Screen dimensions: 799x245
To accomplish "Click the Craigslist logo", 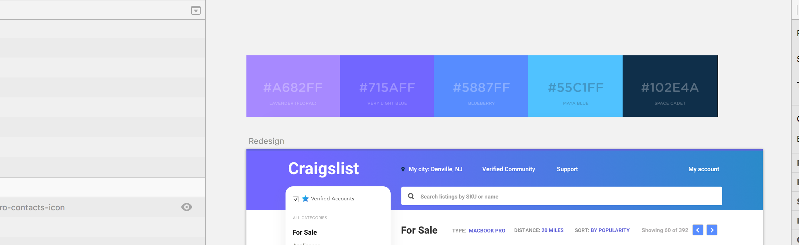I will coord(323,169).
